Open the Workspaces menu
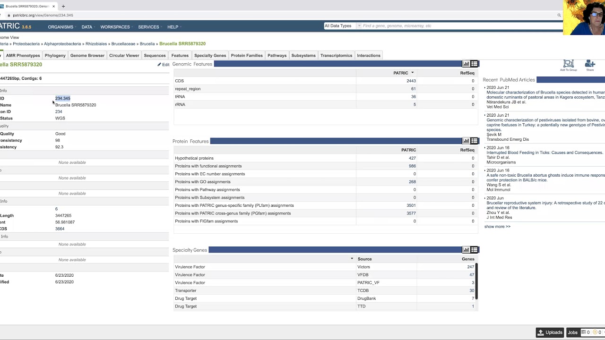 pos(117,27)
